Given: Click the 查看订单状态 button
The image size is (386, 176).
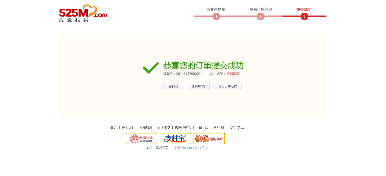Looking at the screenshot, I should [228, 86].
